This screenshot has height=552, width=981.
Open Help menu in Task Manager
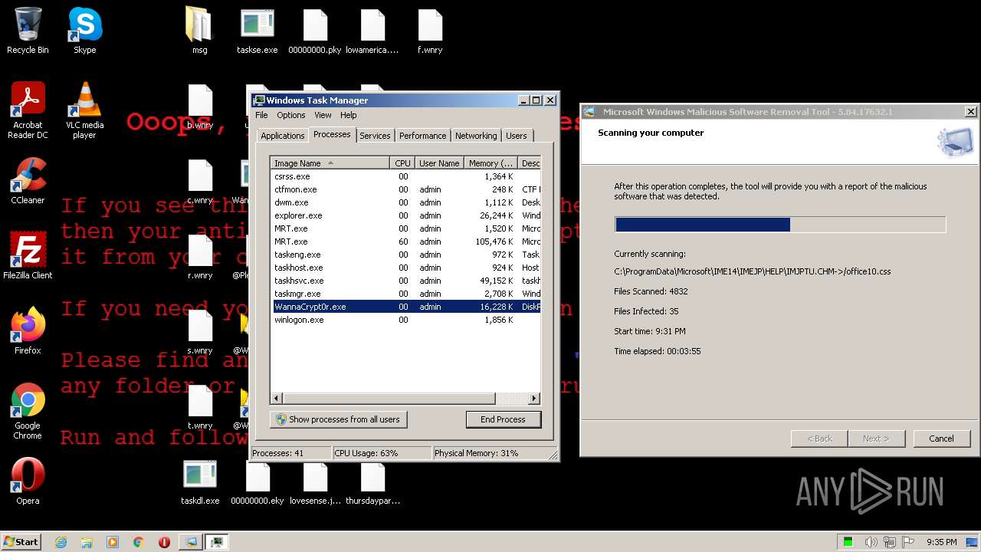click(348, 115)
